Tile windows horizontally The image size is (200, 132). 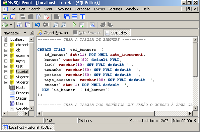pos(75,17)
